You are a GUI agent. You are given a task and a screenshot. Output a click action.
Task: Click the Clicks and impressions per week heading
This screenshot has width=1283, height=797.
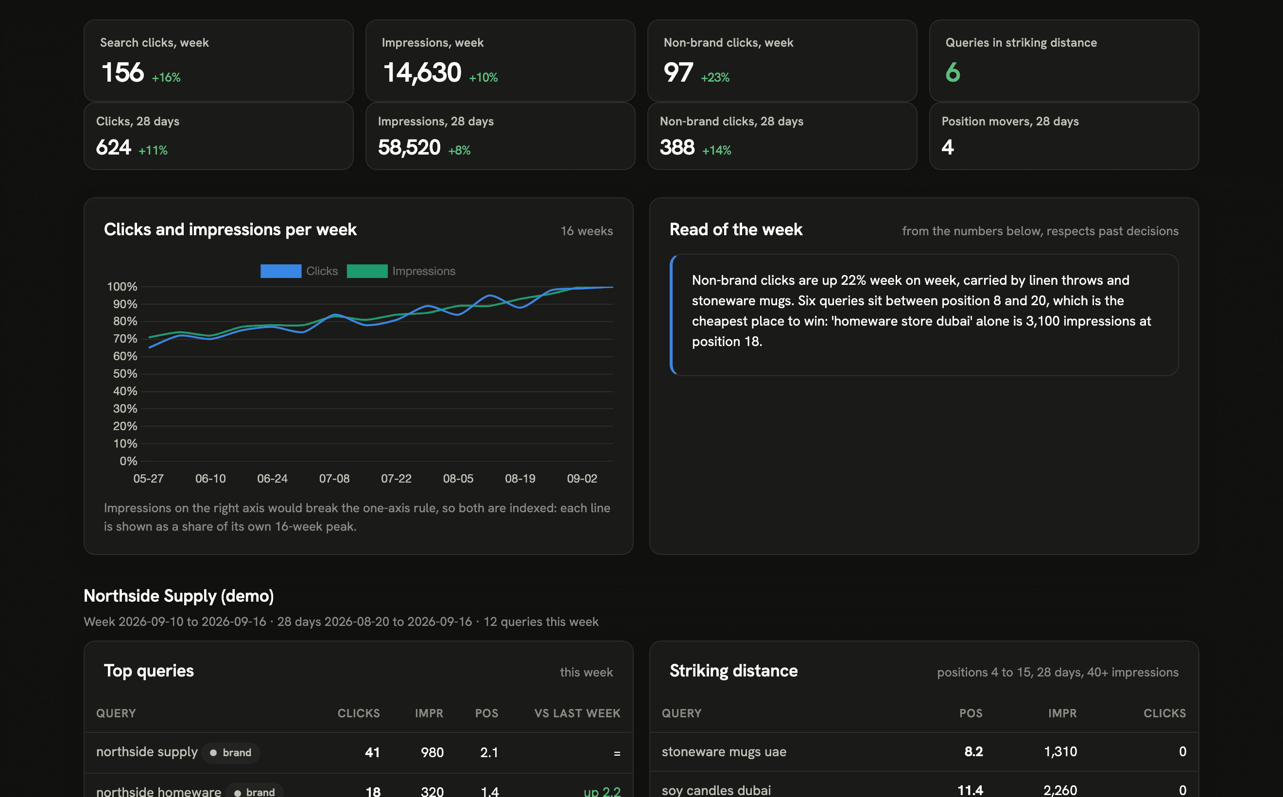(x=230, y=229)
